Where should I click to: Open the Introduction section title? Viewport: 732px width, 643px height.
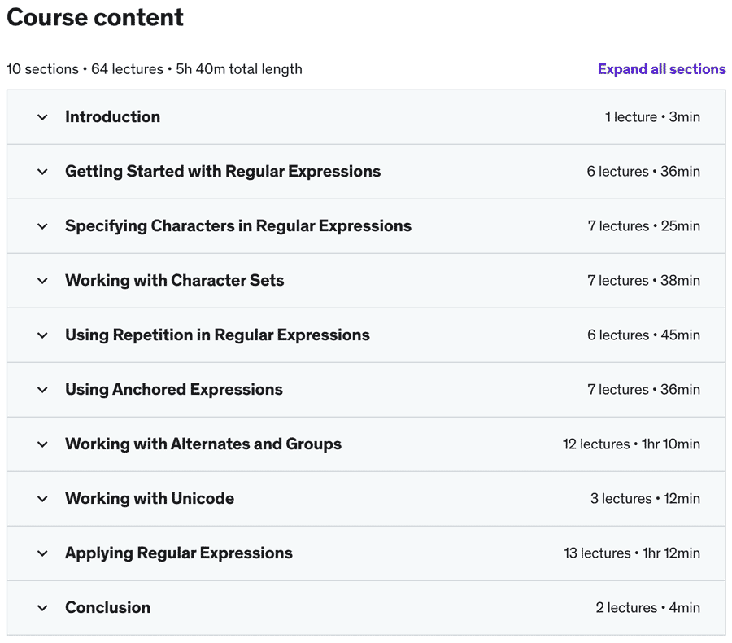[112, 117]
